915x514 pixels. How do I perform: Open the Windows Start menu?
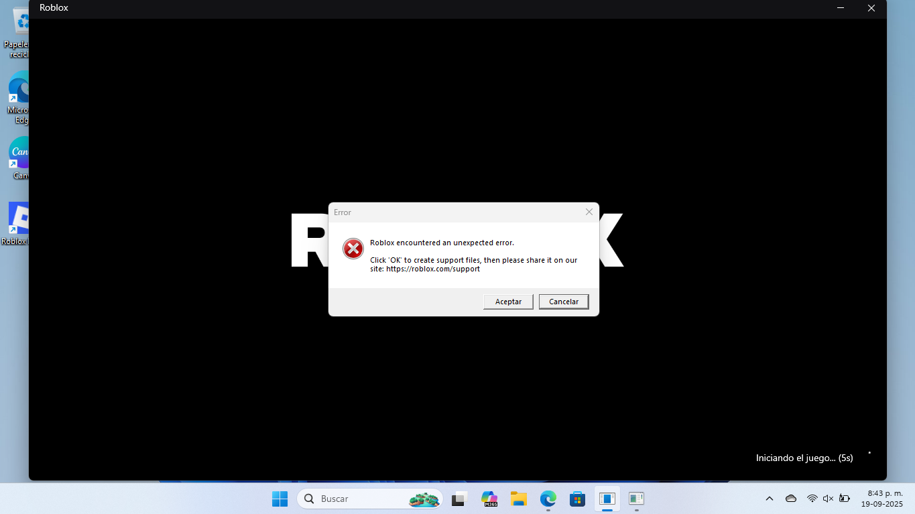[280, 499]
